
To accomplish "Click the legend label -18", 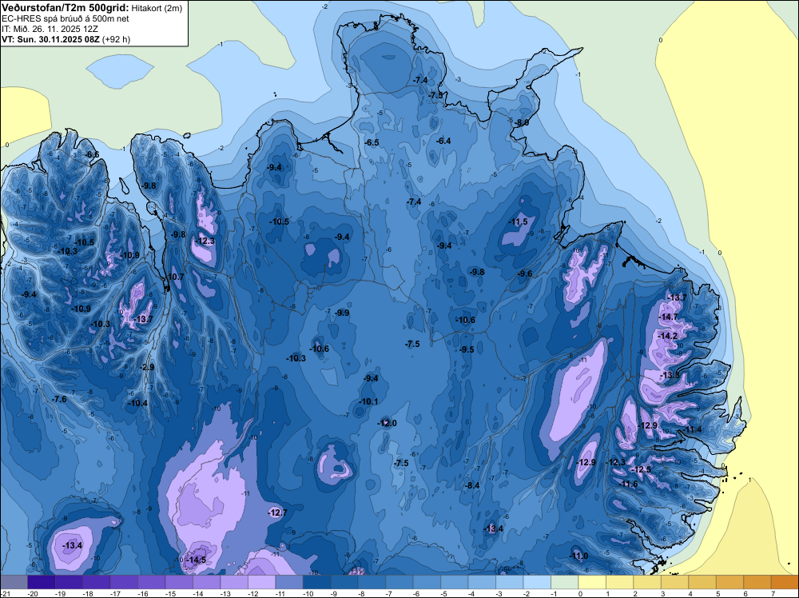I will [x=88, y=594].
